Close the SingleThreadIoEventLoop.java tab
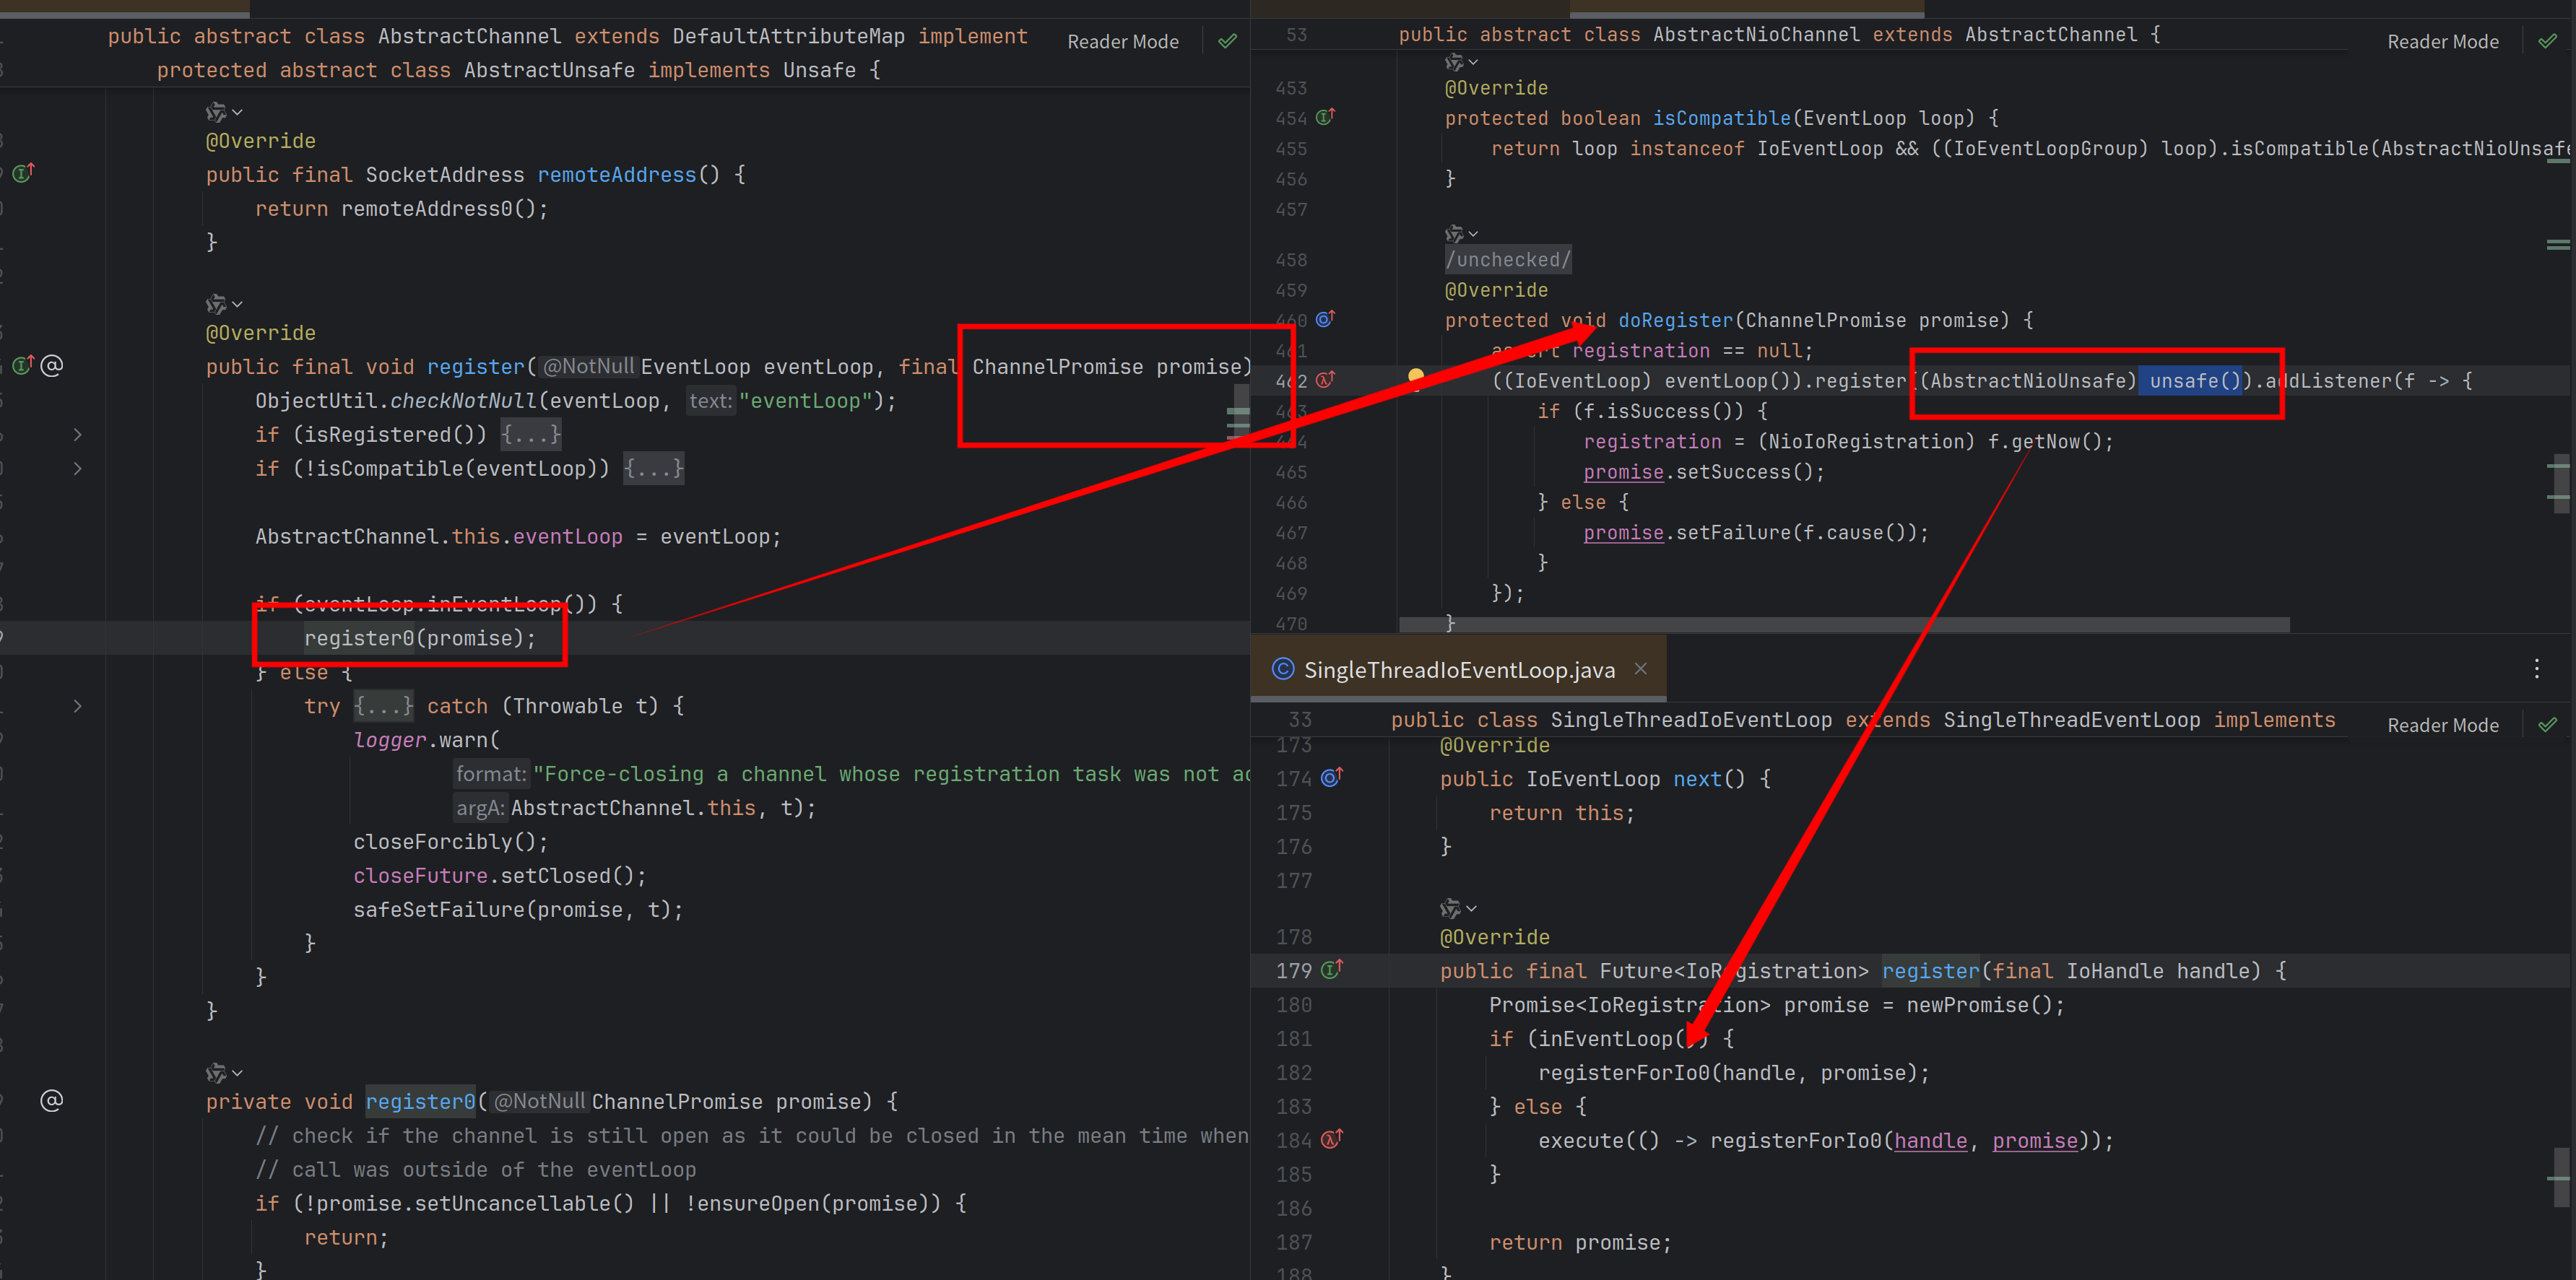 (1640, 669)
